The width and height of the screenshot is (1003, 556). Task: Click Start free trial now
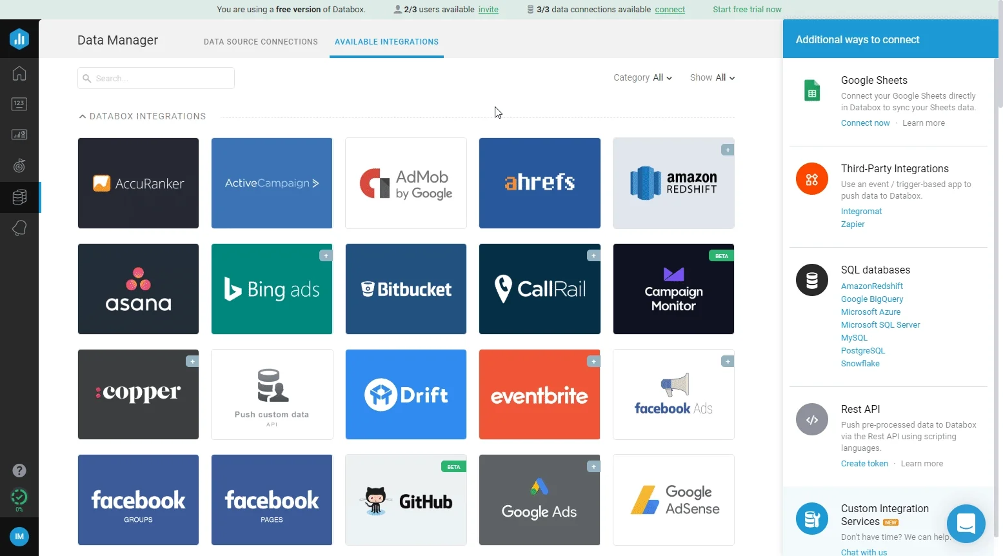(x=747, y=10)
